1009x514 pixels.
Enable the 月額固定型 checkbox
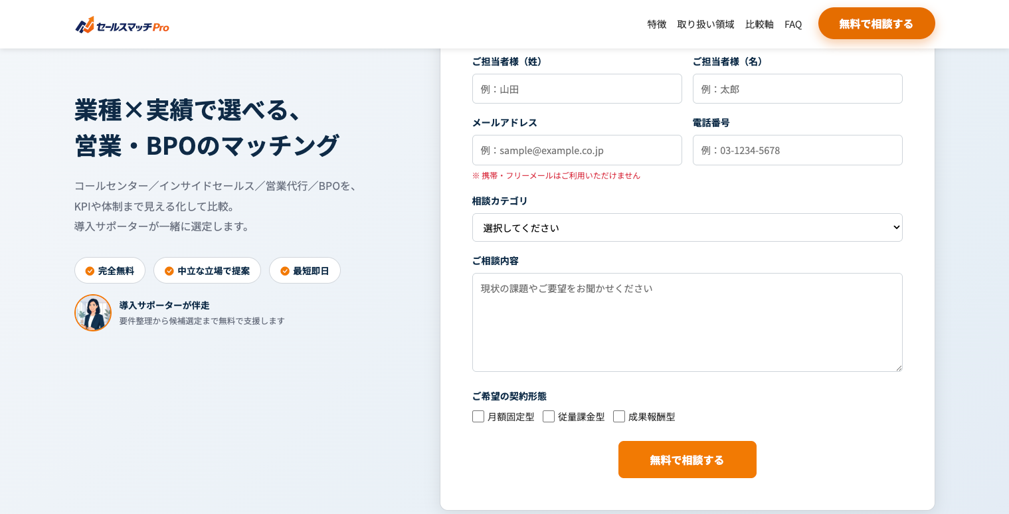point(478,416)
